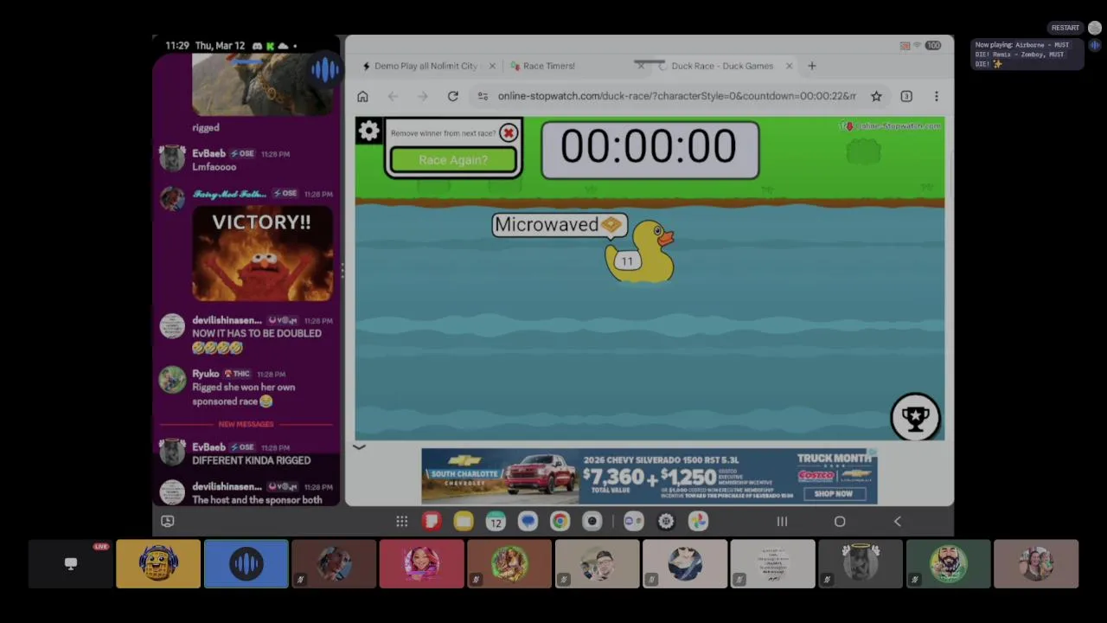
Task: Open the Discord and Chrome app pair
Action: 633,521
